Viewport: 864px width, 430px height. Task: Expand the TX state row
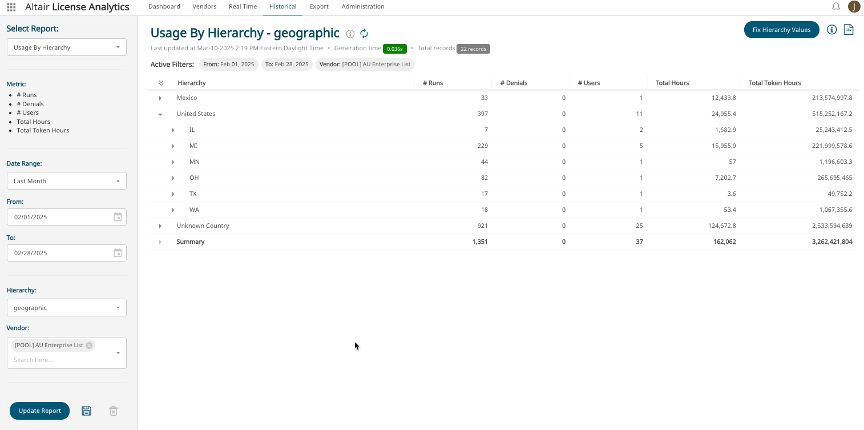173,194
